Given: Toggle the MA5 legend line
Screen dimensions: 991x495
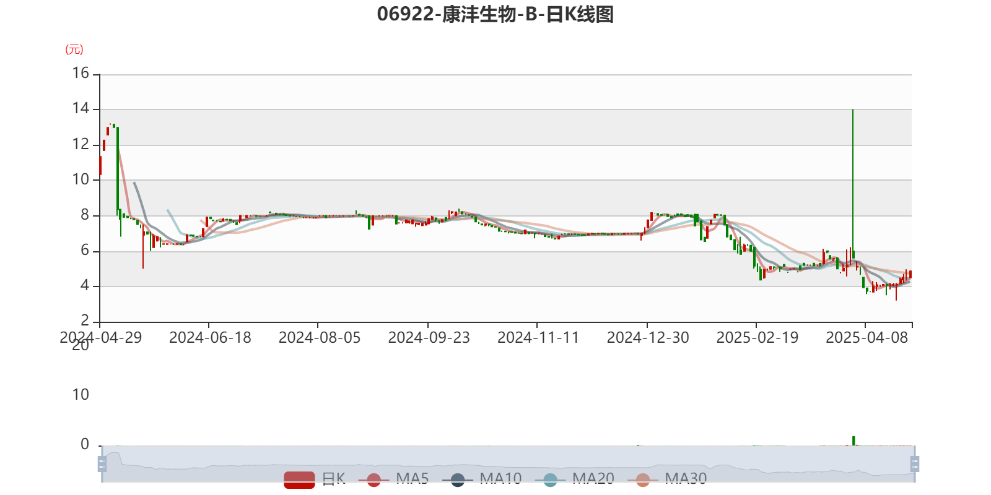Looking at the screenshot, I should [x=393, y=479].
